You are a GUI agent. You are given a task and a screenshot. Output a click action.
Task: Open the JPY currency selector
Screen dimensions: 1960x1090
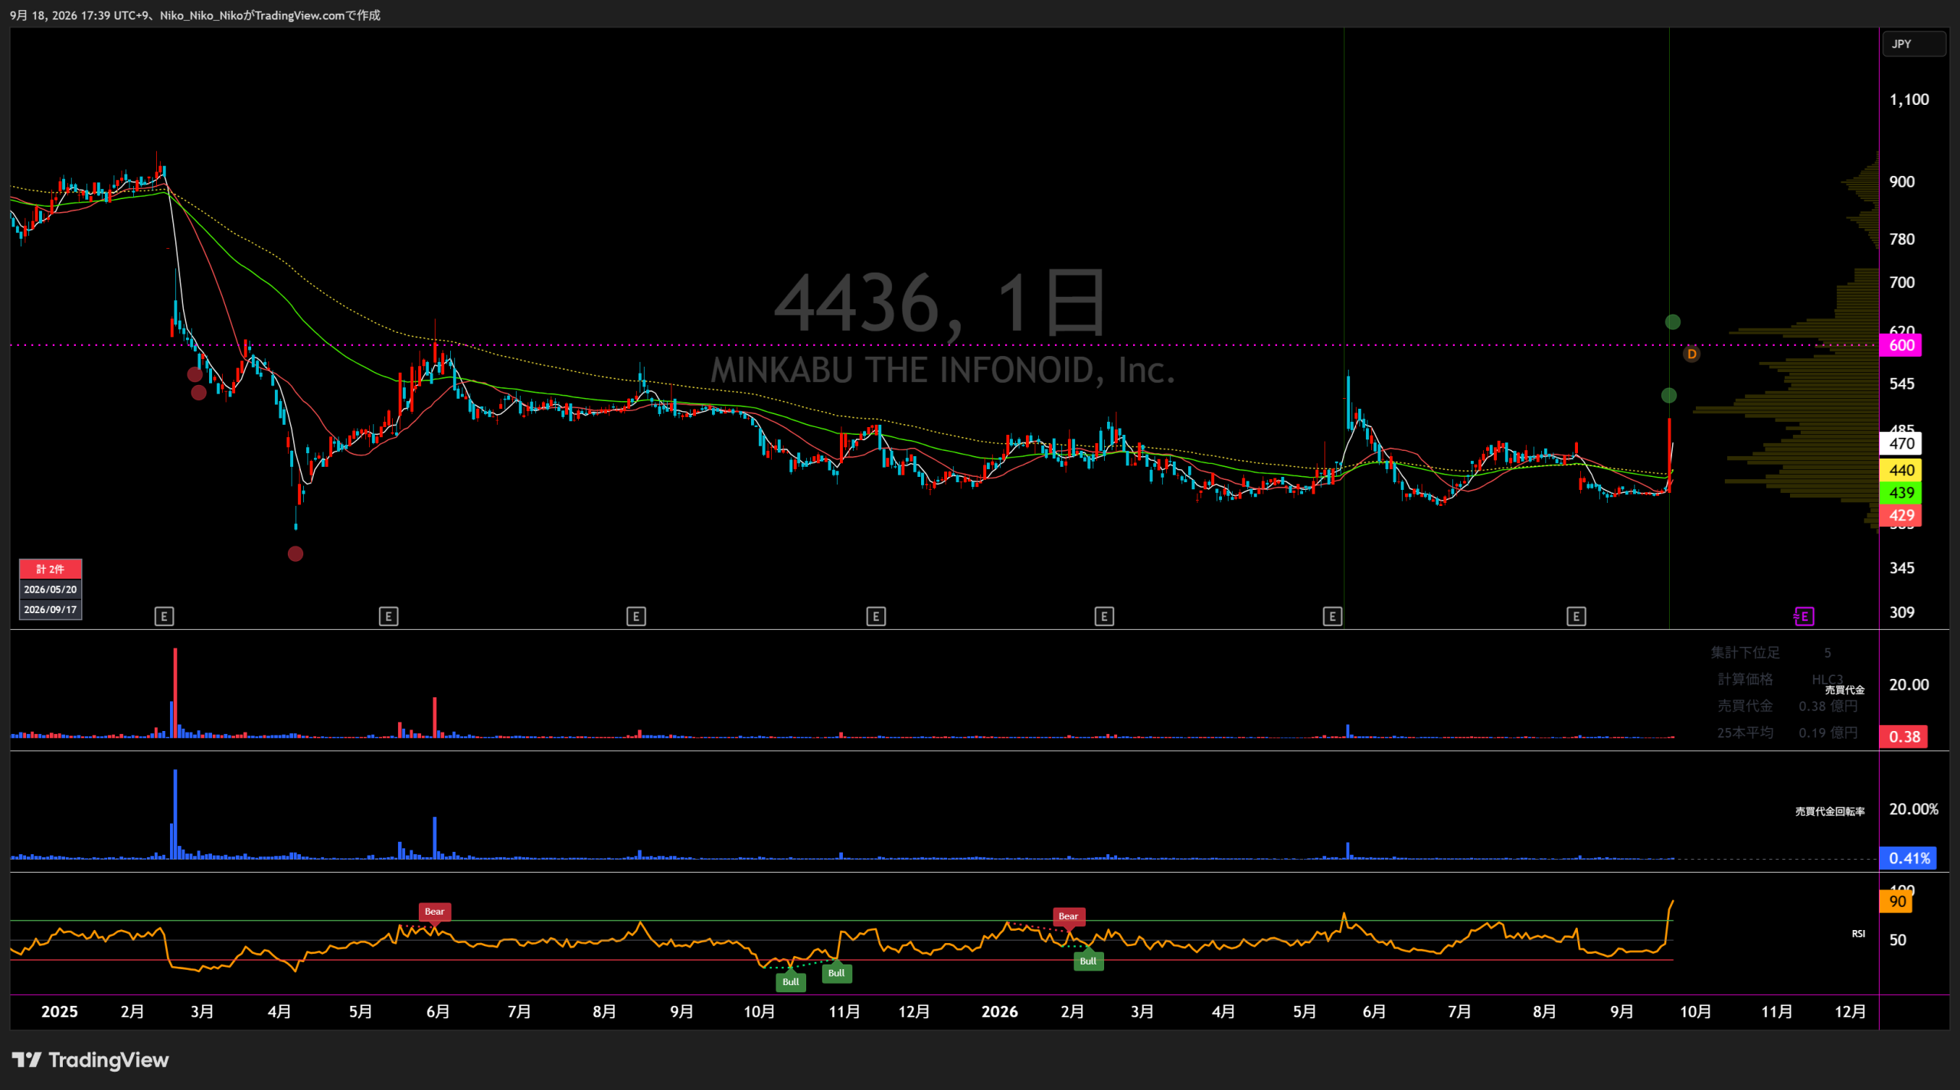pyautogui.click(x=1913, y=44)
